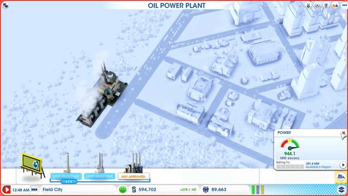Screen dimensions: 348x196
Task: Click the Field City name field
Action: click(x=52, y=189)
